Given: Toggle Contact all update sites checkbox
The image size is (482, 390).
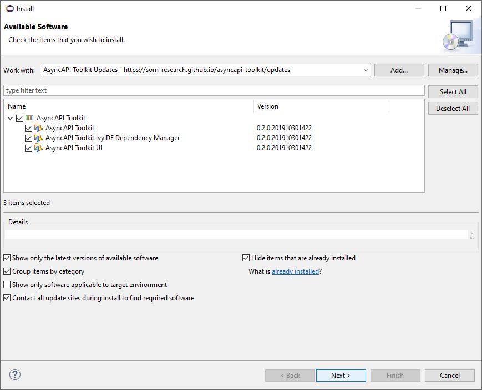Looking at the screenshot, I should tap(7, 298).
